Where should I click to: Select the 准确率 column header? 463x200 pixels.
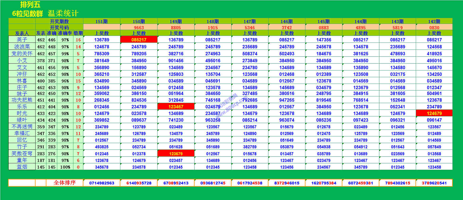coord(65,33)
